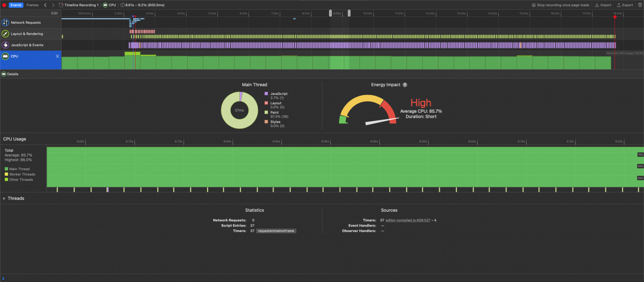Screen dimensions: 644x282
Task: Click the Details section label
Action: coord(13,74)
